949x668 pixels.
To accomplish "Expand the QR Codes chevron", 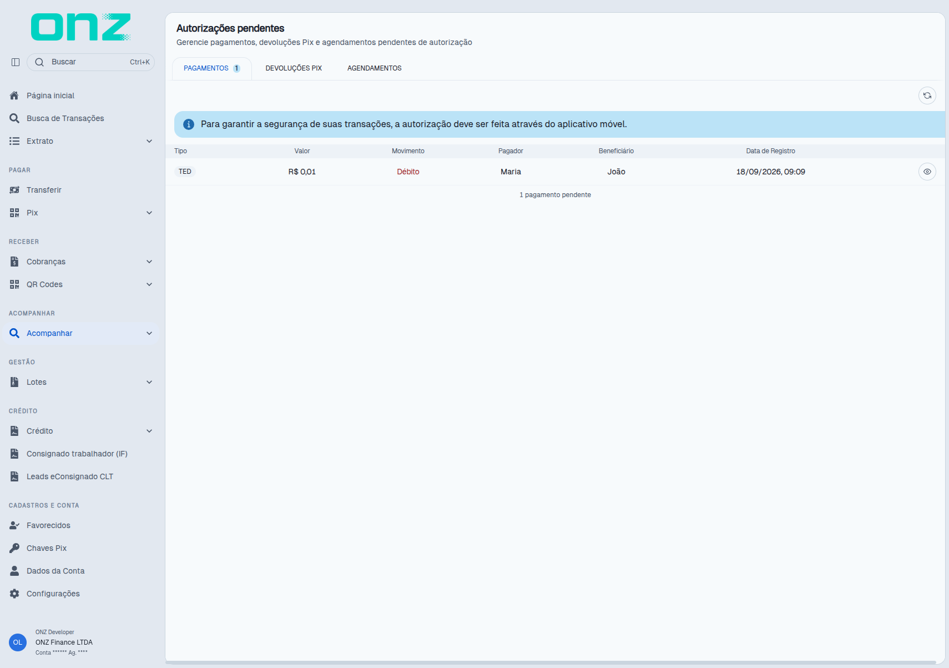I will [x=149, y=284].
